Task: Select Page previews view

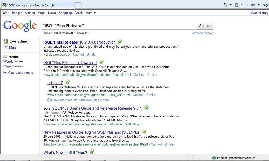Action: 14,66
